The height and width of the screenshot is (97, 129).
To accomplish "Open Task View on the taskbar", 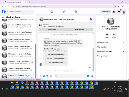I will 7,89.
